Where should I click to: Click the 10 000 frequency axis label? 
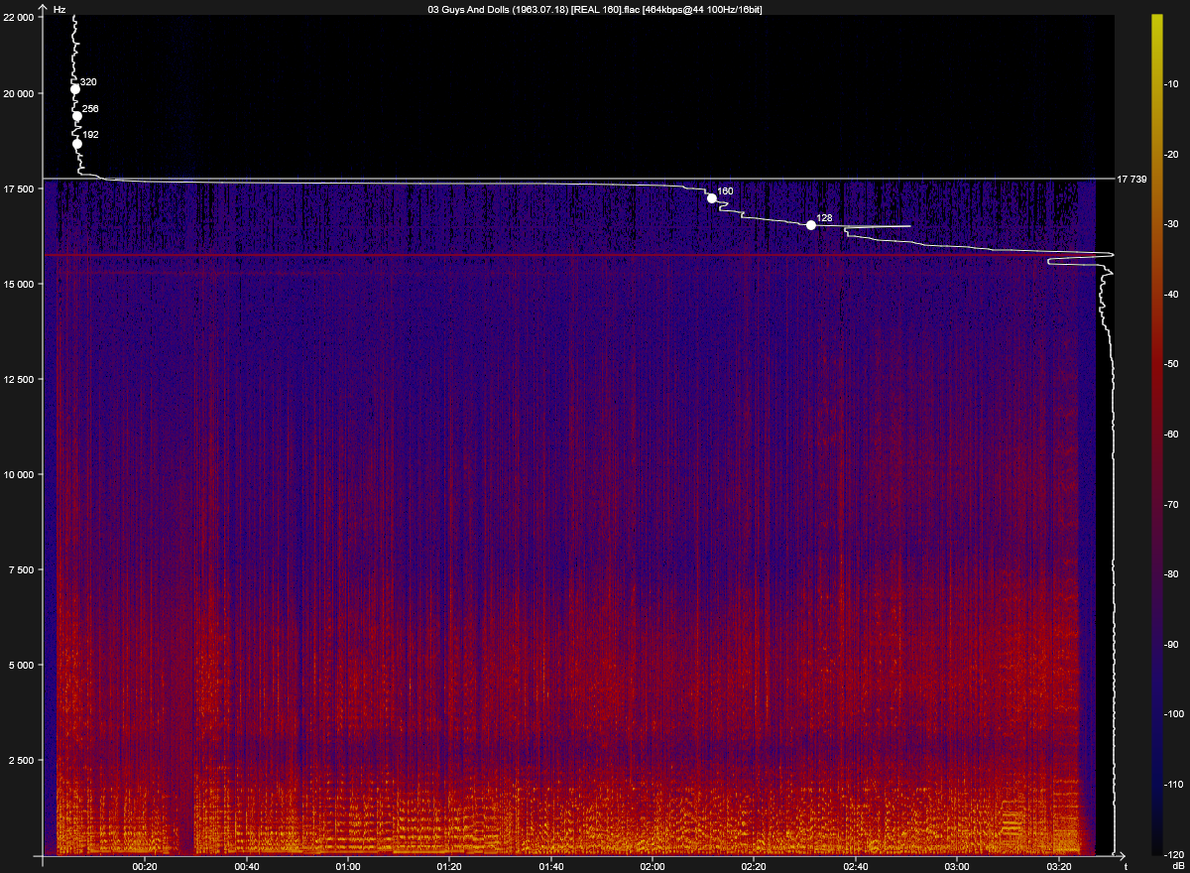pos(19,474)
